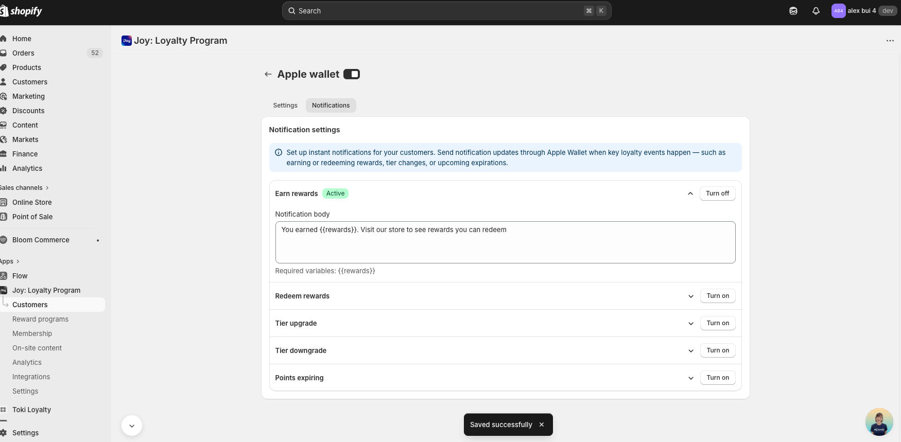Screen dimensions: 901x442
Task: Click the Points expiring row title
Action: pyautogui.click(x=299, y=378)
